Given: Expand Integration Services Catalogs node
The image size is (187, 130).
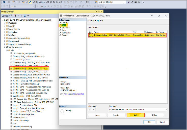Looking at the screenshot, I should (5, 44).
